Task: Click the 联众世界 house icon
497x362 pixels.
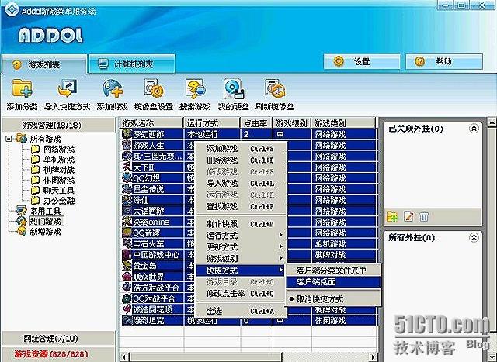Action: 127,276
